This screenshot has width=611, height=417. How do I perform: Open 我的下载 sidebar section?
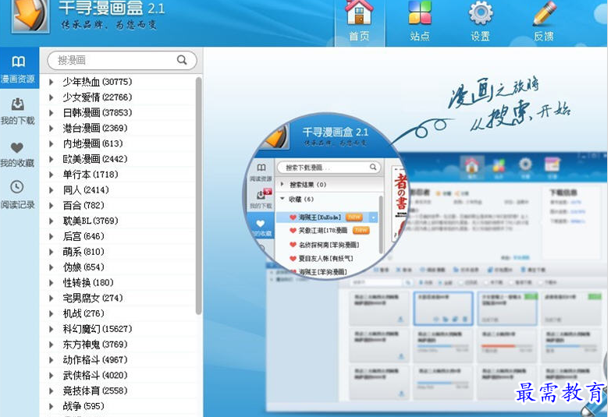pos(17,111)
